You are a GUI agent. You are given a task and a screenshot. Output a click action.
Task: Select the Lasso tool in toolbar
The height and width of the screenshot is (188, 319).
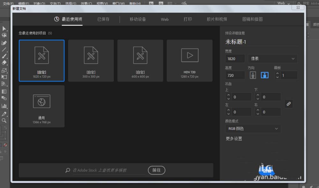point(4,35)
